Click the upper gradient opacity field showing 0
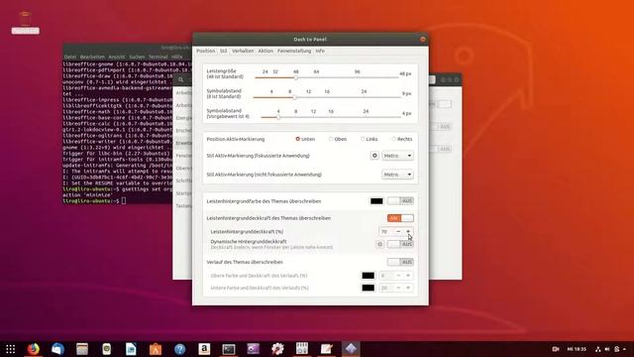 point(385,276)
